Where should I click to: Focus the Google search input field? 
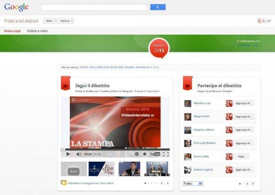pos(94,7)
